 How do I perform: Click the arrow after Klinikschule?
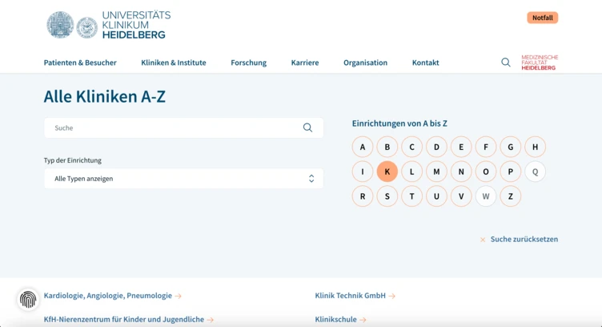(363, 320)
